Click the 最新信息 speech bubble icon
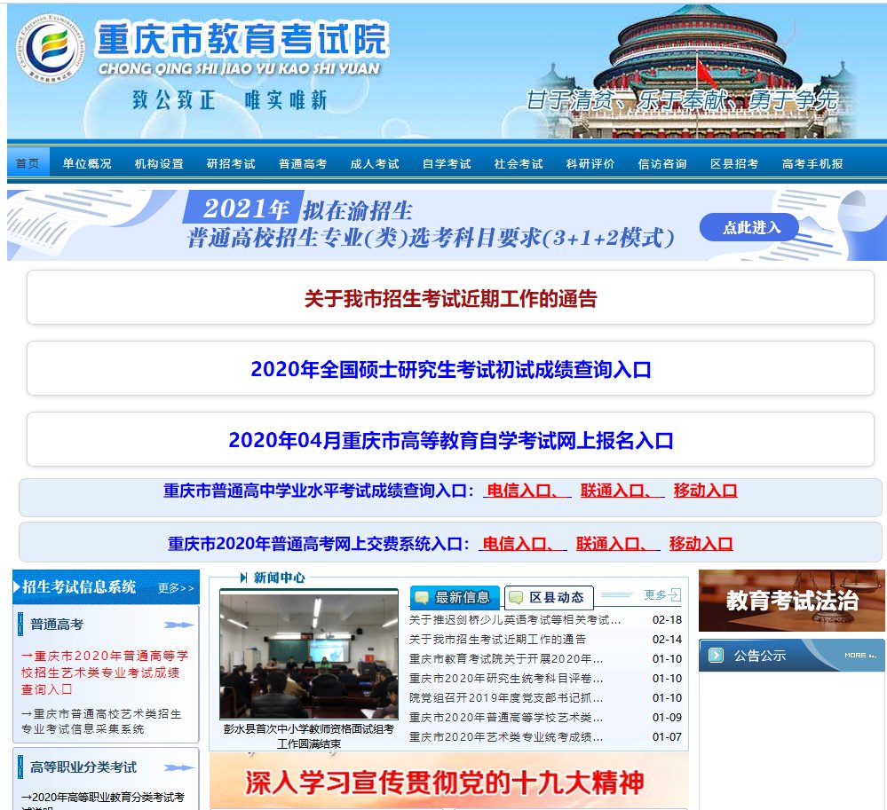 coord(423,597)
